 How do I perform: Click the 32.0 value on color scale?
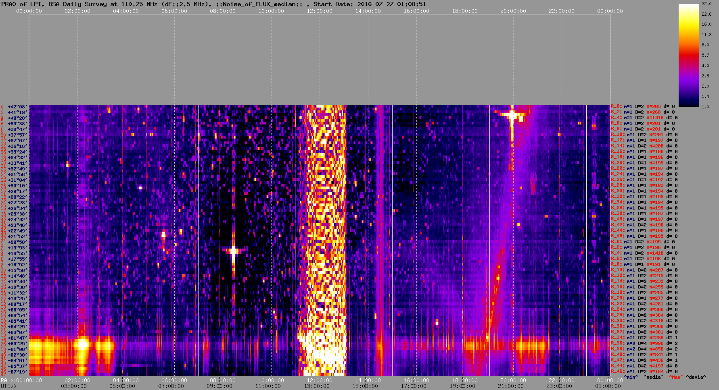(706, 4)
